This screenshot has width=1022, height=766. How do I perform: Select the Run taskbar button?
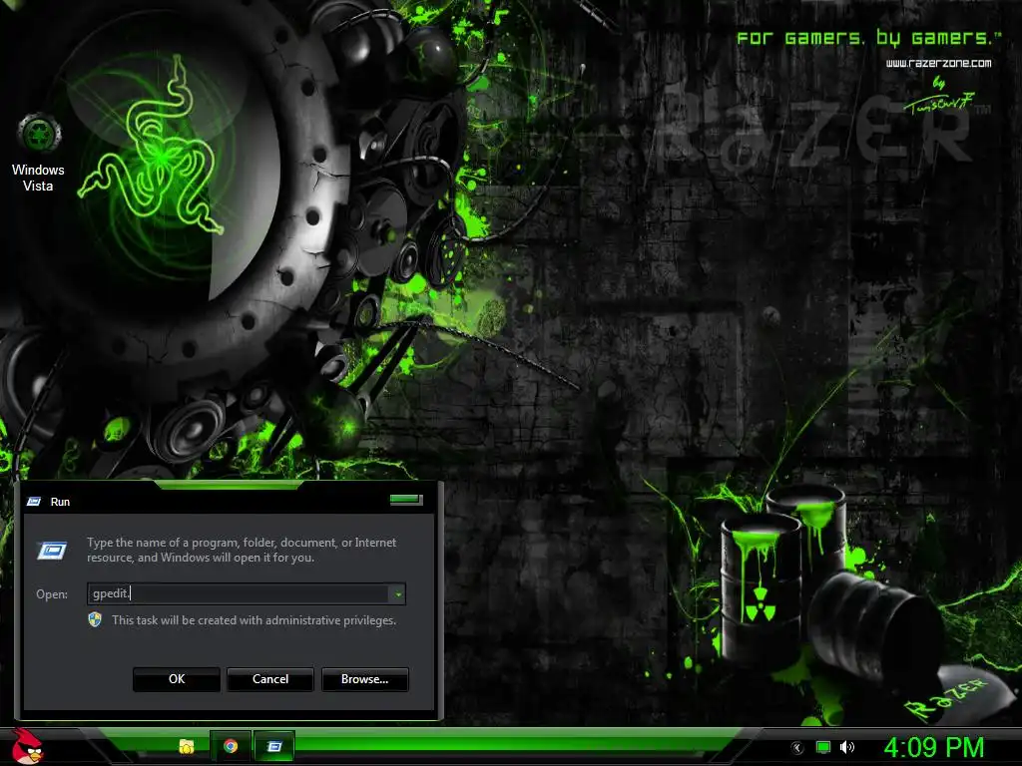(274, 746)
